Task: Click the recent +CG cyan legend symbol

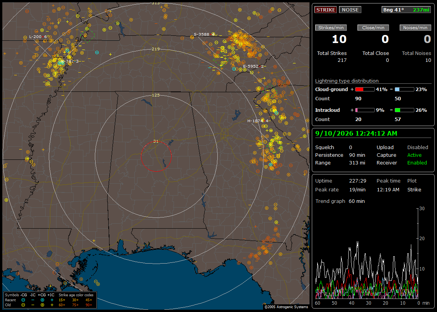Action: coord(42,300)
